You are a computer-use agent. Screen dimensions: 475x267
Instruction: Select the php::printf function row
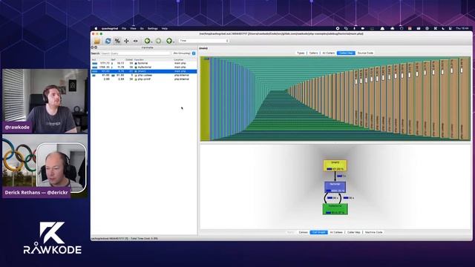(x=144, y=79)
